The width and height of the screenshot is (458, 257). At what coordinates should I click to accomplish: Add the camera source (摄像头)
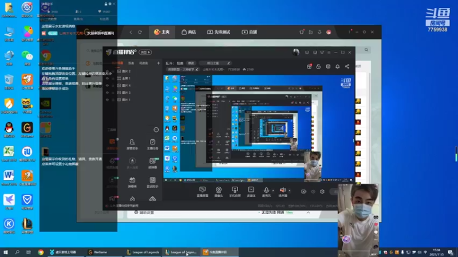pyautogui.click(x=219, y=192)
